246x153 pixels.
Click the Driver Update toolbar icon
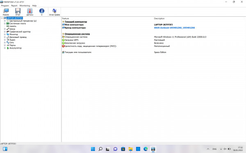coord(55,12)
